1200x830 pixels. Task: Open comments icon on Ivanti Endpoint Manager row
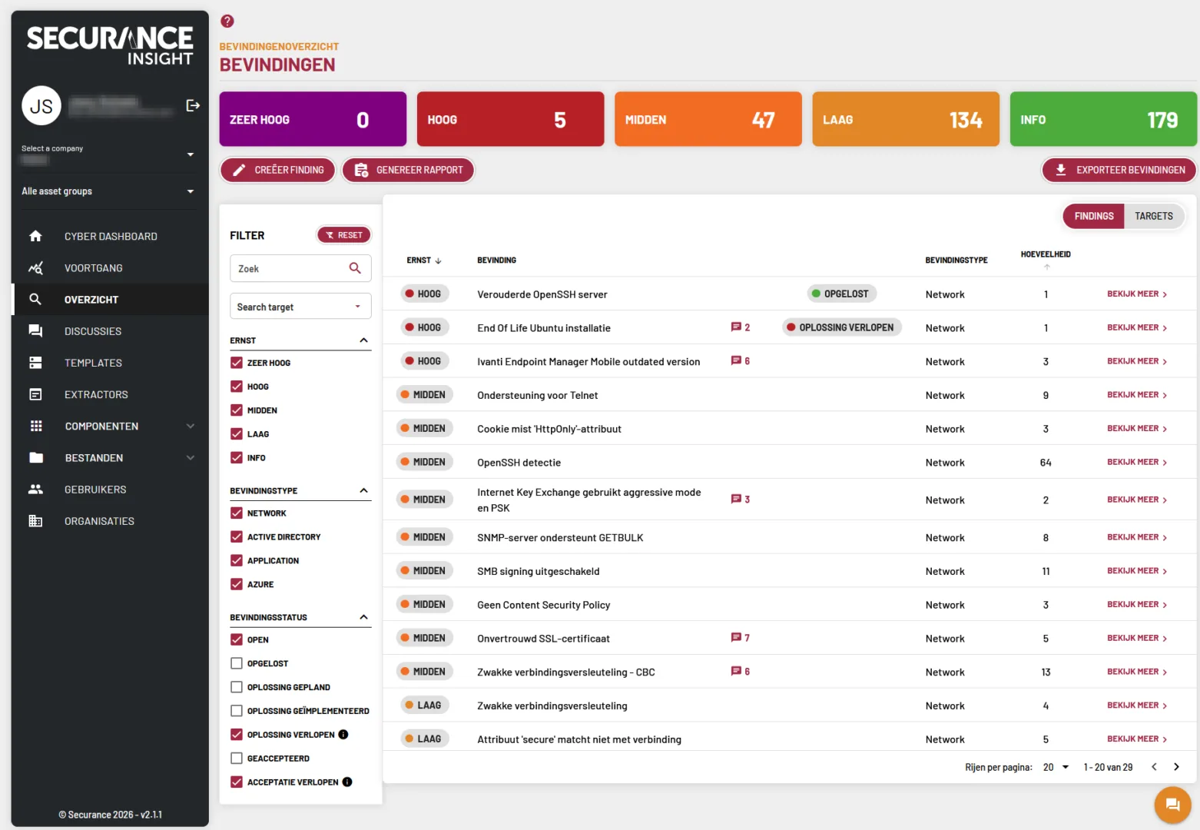tap(736, 361)
